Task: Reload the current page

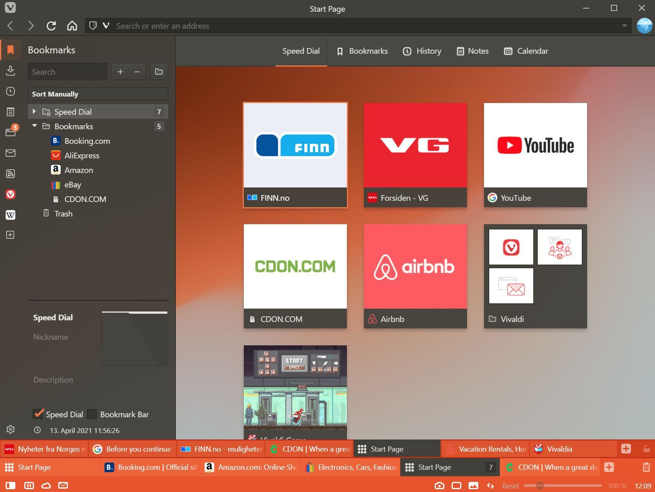Action: point(51,26)
